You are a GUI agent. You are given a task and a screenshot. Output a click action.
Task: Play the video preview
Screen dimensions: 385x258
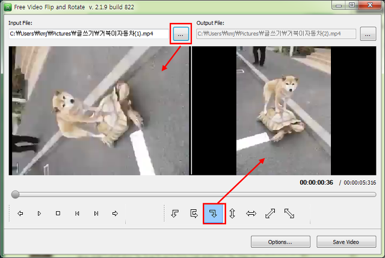39,213
